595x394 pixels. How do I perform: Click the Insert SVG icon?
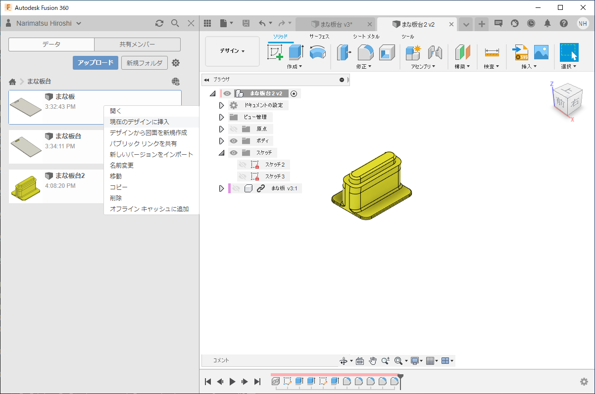(x=520, y=52)
